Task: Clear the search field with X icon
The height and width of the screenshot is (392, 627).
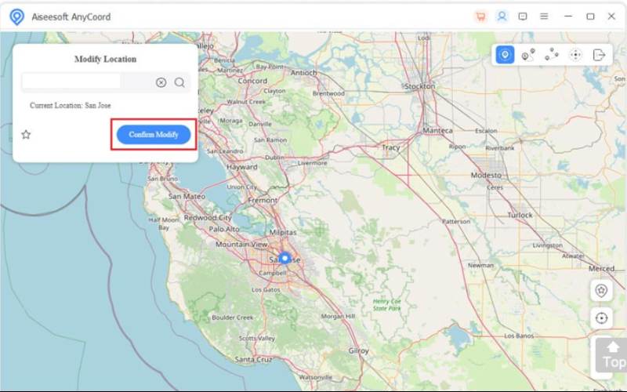Action: pyautogui.click(x=161, y=82)
